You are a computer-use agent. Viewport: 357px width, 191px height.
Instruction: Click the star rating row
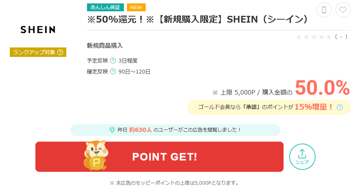point(314,37)
